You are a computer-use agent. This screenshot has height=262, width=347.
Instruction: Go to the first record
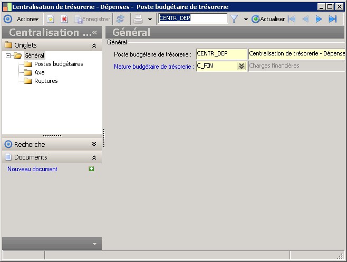(292, 20)
